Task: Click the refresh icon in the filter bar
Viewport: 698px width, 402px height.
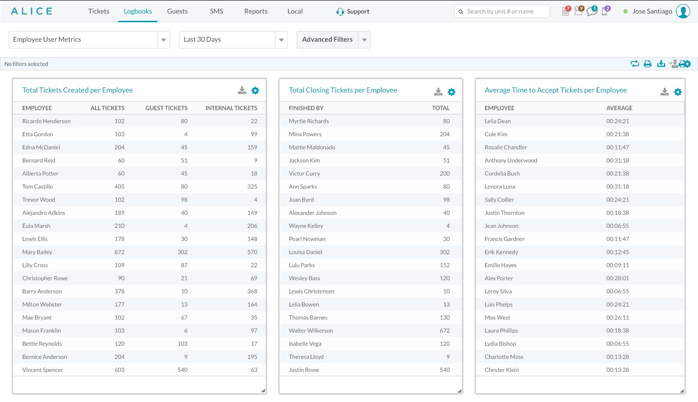Action: [x=635, y=64]
